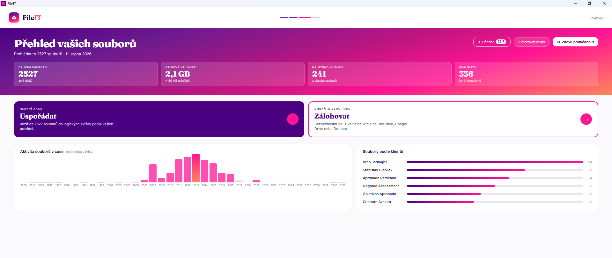
Task: Click the 2014 year label under the chart
Action: (205, 185)
